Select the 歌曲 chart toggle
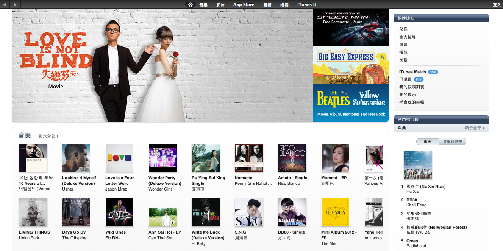 (428, 141)
